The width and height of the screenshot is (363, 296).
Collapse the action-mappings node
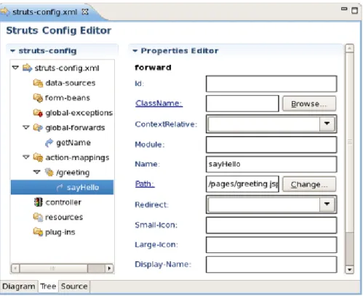pyautogui.click(x=26, y=157)
